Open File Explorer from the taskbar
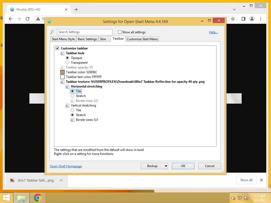The image size is (271, 203). [21, 198]
